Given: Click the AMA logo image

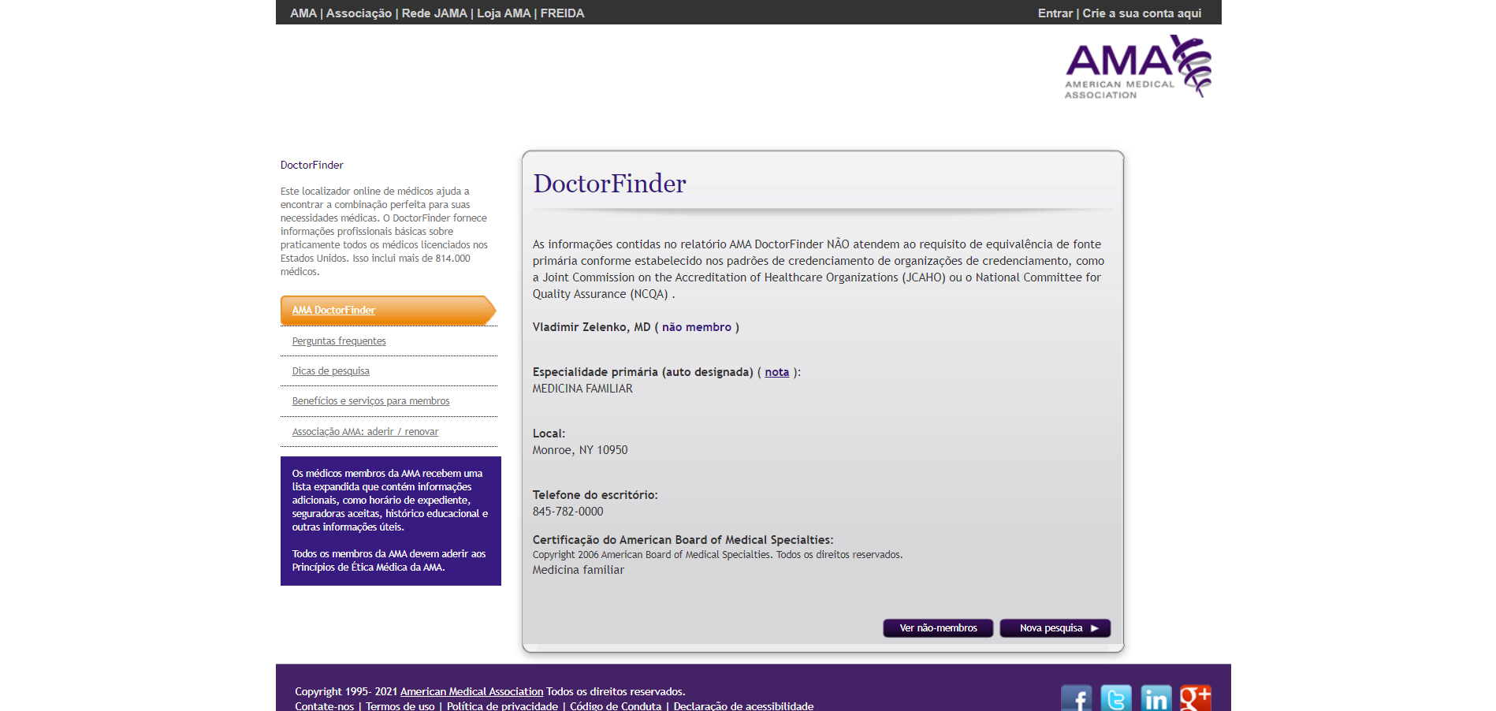Looking at the screenshot, I should [1138, 66].
